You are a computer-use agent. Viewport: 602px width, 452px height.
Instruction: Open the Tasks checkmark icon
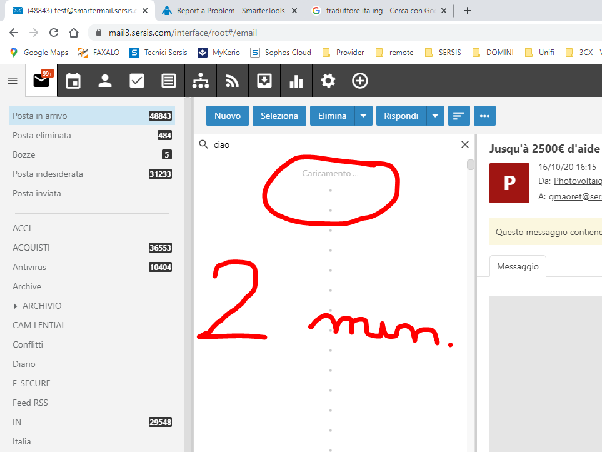click(137, 81)
